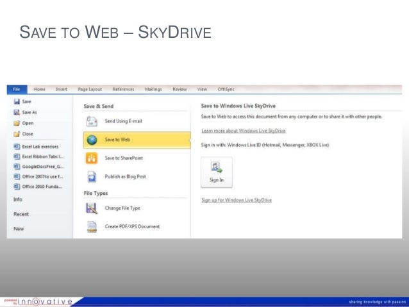409x307 pixels.
Task: Click the orange Save to SharePoint icon
Action: pos(92,158)
